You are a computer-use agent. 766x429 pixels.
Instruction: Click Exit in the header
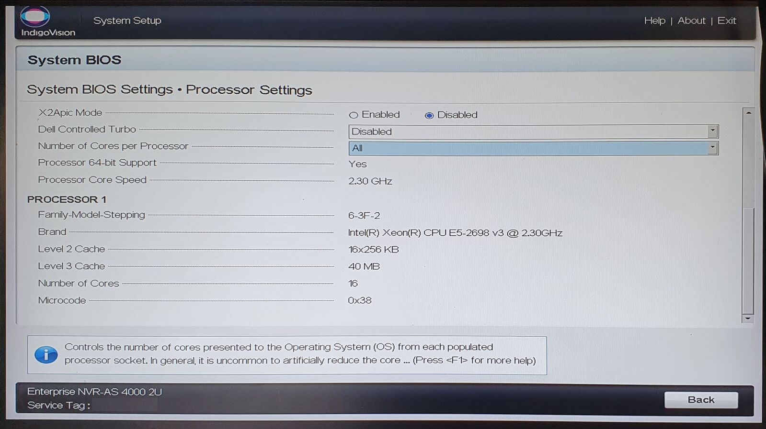[x=727, y=21]
